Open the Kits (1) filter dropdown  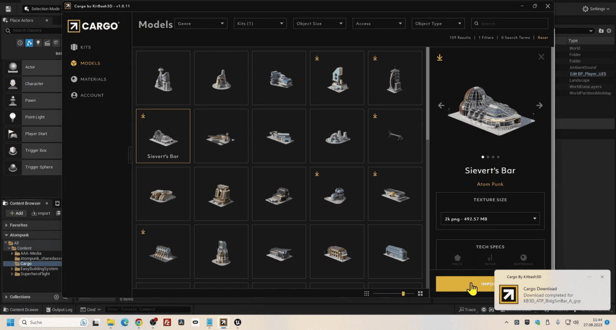coord(260,24)
